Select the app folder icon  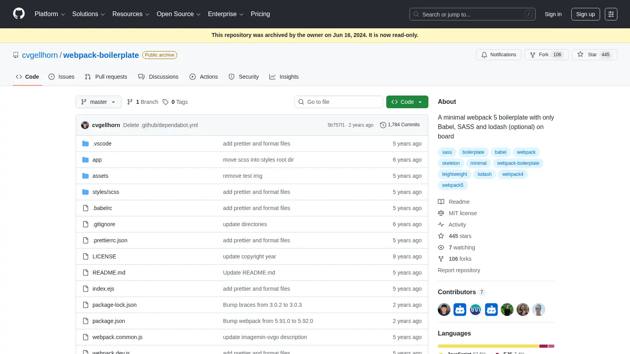pyautogui.click(x=85, y=160)
